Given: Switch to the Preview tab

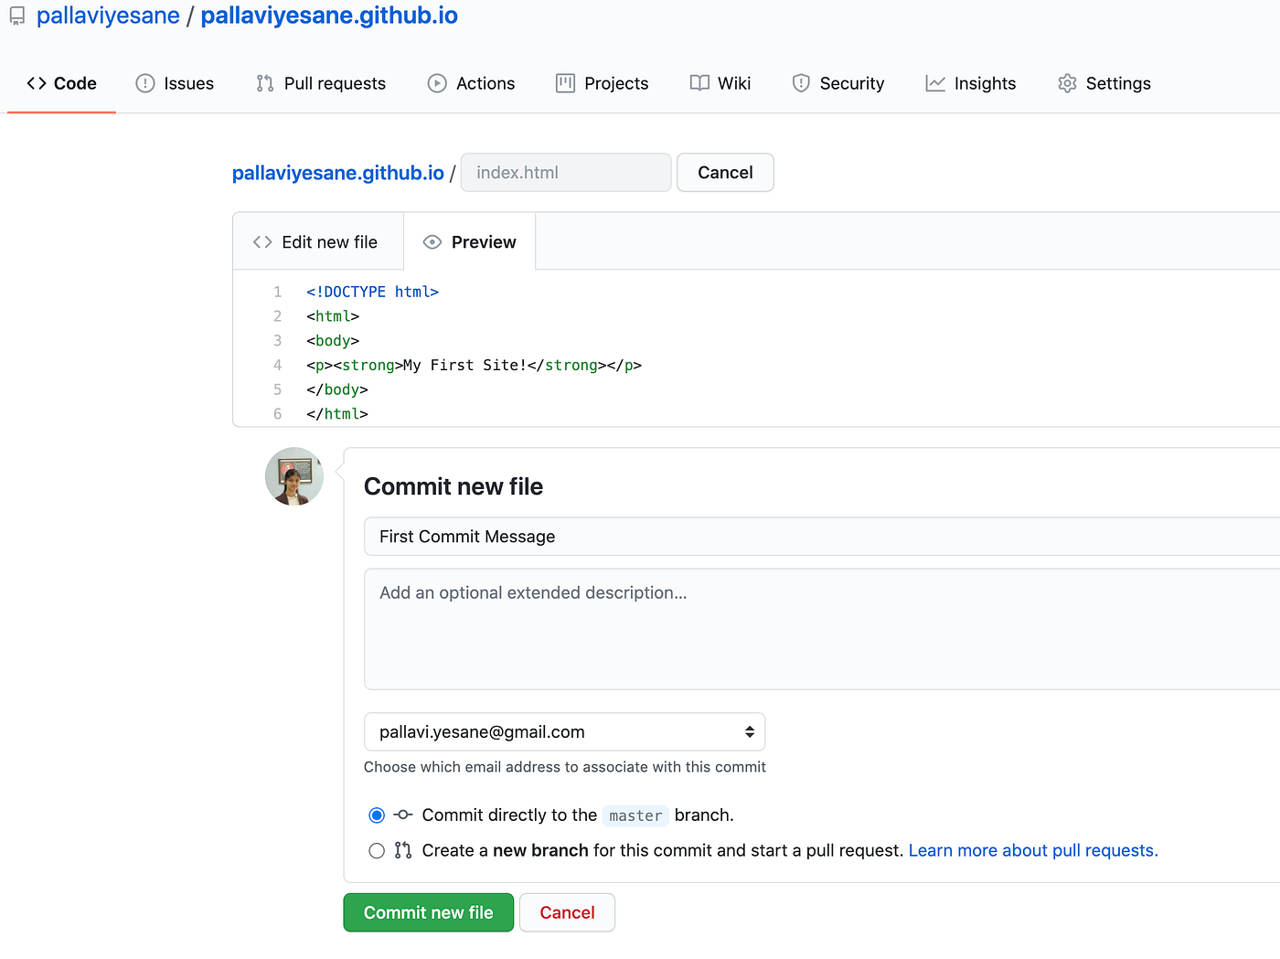Looking at the screenshot, I should (x=470, y=242).
